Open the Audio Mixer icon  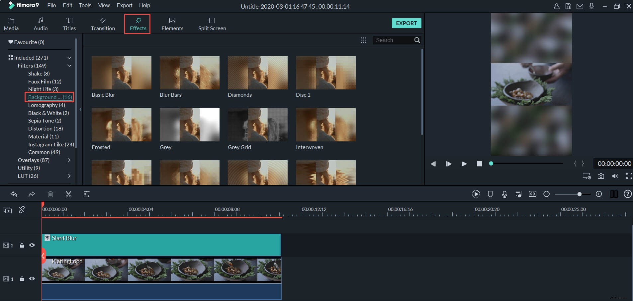click(518, 194)
